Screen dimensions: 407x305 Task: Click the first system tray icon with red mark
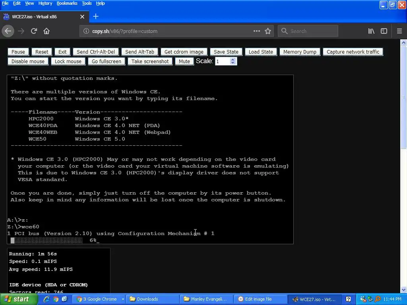[363, 299]
